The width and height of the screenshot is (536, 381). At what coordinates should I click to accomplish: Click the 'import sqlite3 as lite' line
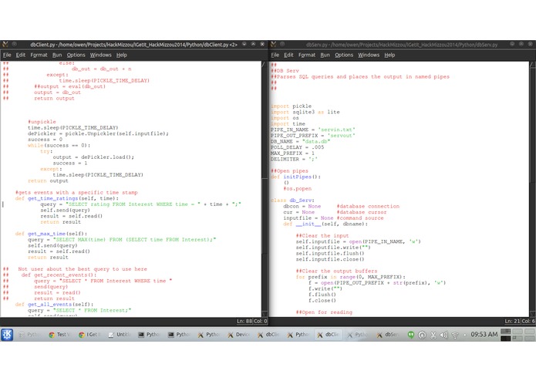pos(305,112)
